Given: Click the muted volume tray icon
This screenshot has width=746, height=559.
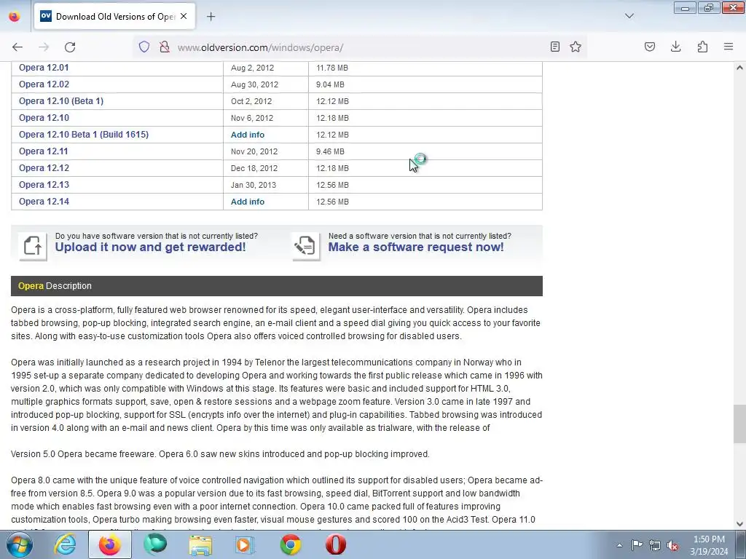Looking at the screenshot, I should pyautogui.click(x=672, y=545).
